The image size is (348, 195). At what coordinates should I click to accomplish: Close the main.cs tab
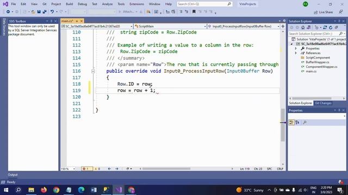click(82, 21)
